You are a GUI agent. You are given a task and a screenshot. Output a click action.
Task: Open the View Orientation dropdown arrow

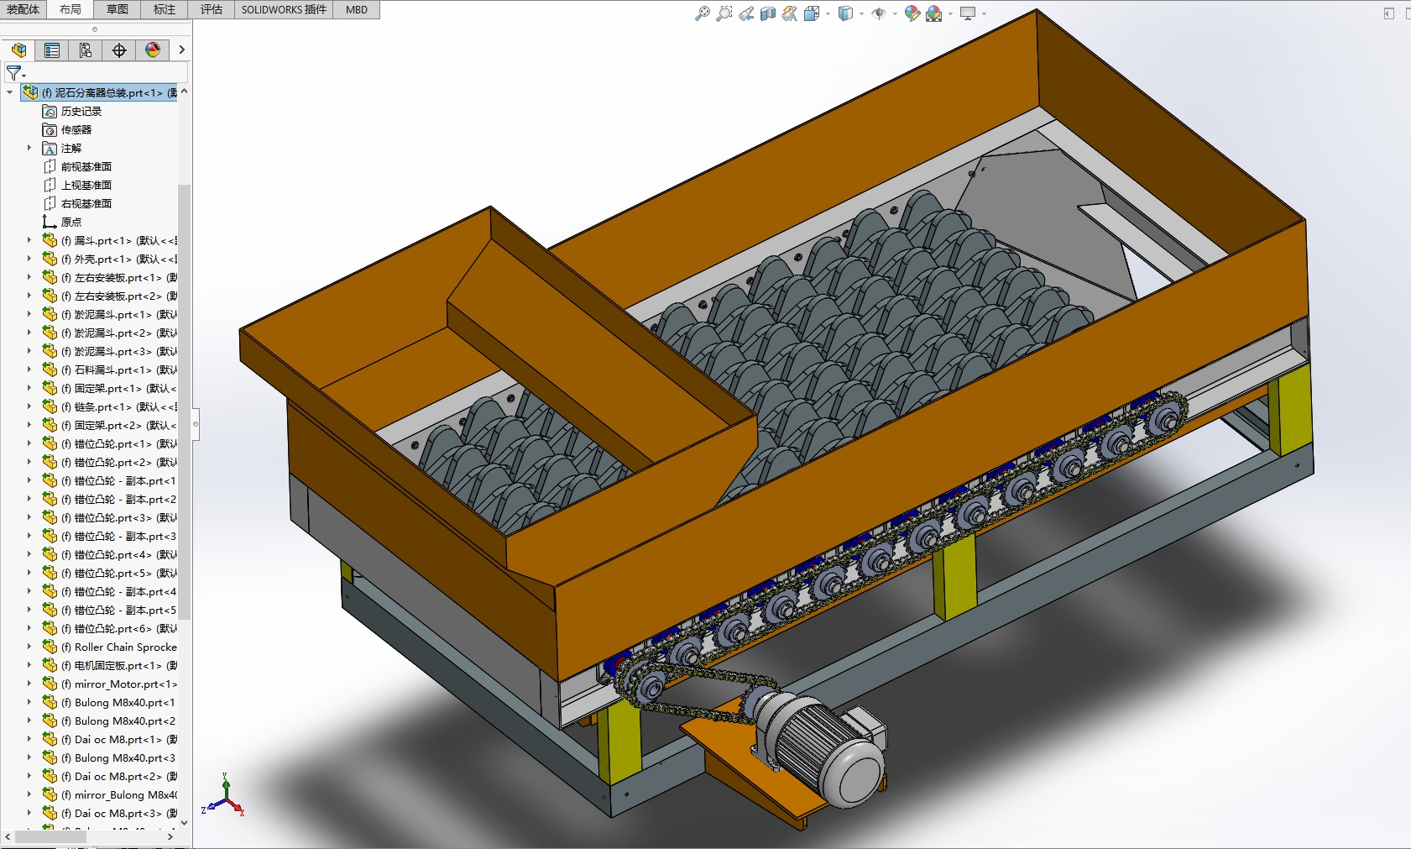(828, 13)
